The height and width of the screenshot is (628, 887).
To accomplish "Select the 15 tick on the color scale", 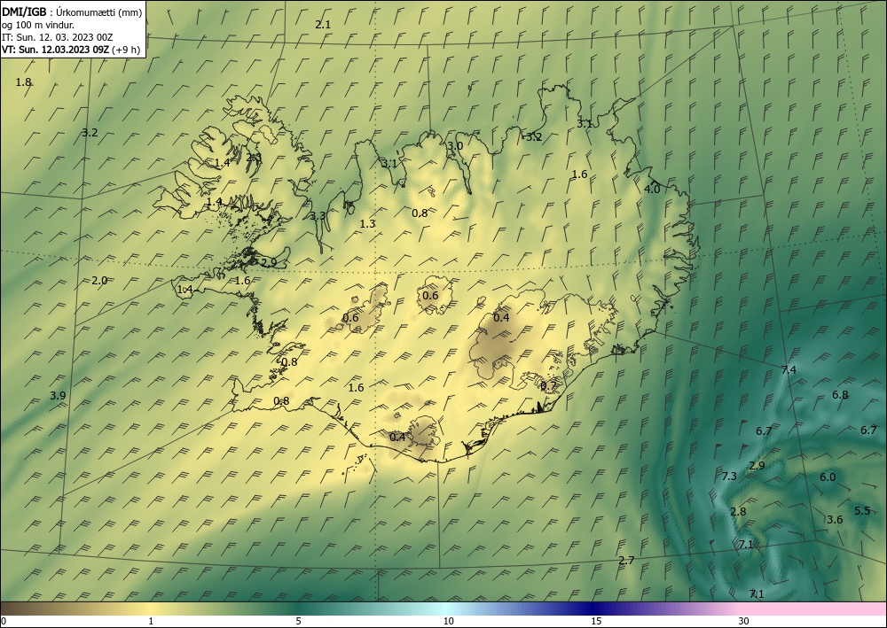I will tap(596, 622).
